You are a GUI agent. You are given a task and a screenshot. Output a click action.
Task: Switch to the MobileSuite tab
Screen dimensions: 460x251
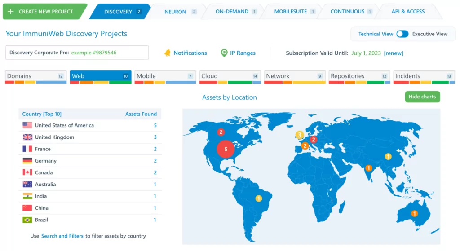(x=292, y=11)
